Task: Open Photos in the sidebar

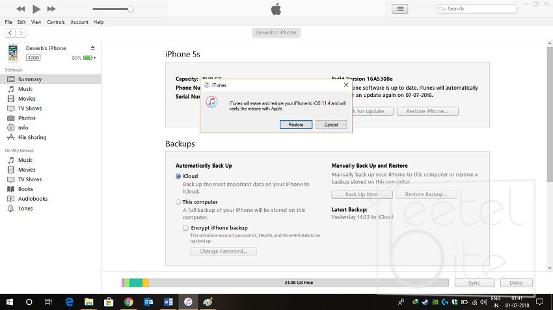Action: (27, 118)
